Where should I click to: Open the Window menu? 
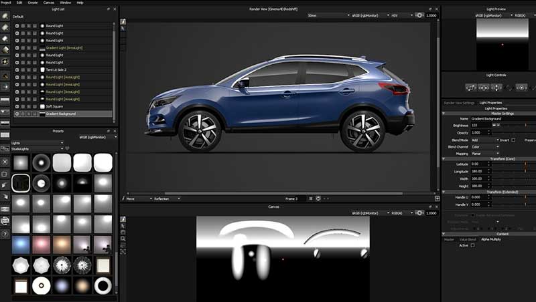65,3
